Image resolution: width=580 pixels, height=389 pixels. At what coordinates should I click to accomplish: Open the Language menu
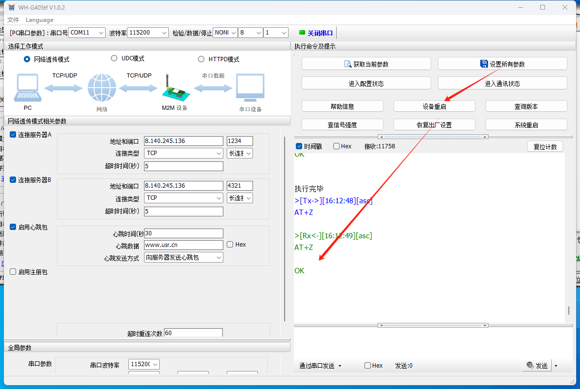[x=39, y=20]
